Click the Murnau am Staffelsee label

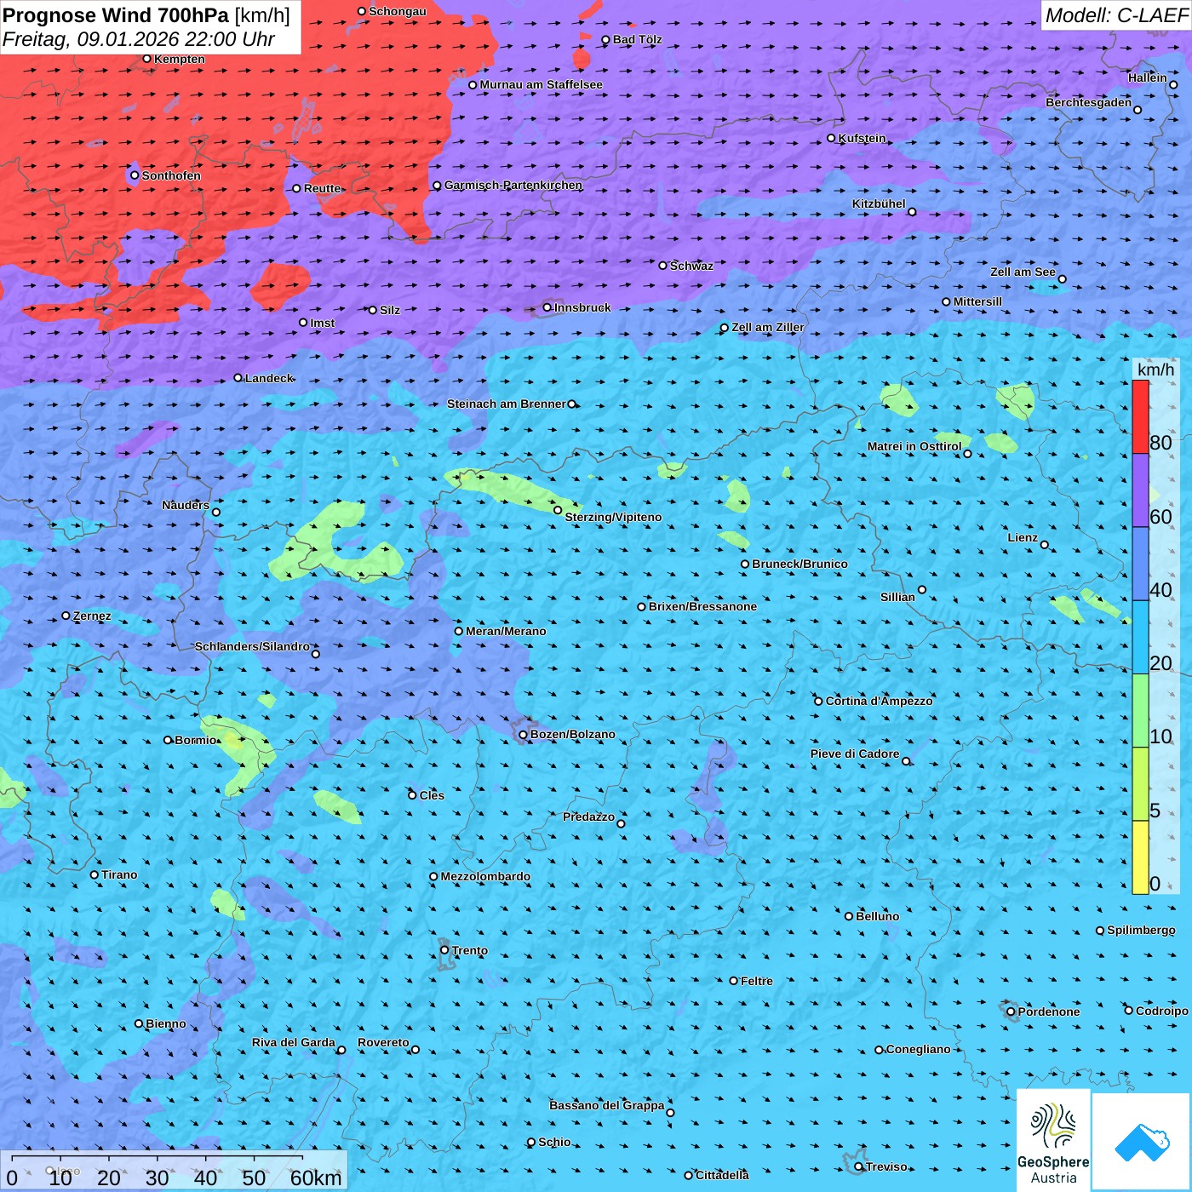(542, 84)
